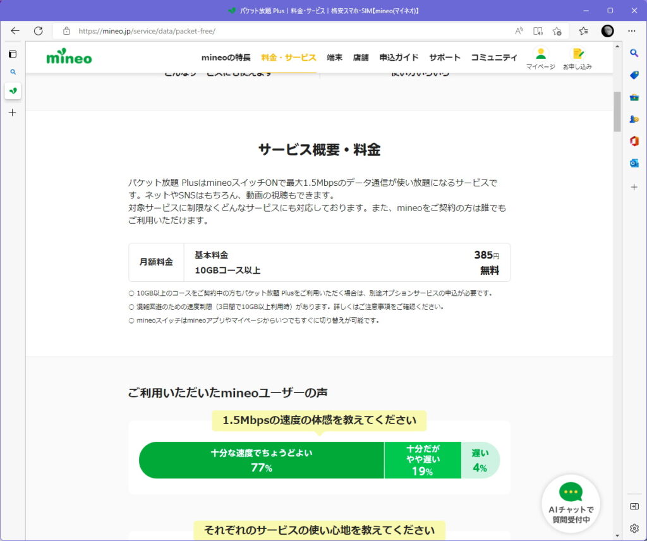Click the サービス概要・料金 heading

[x=319, y=149]
